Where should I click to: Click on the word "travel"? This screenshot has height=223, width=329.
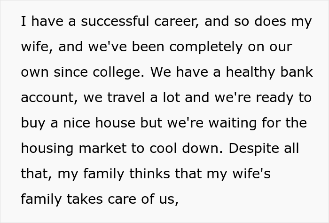point(126,97)
